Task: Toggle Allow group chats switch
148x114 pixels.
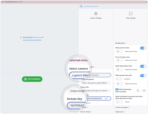Action: pyautogui.click(x=143, y=76)
